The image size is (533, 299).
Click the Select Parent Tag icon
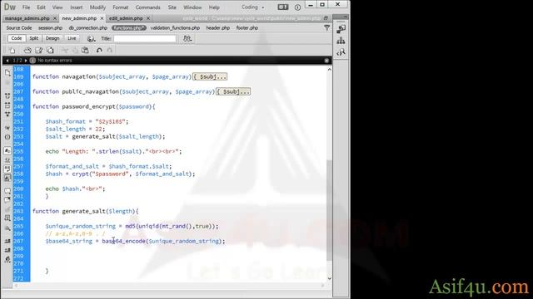coord(7,128)
